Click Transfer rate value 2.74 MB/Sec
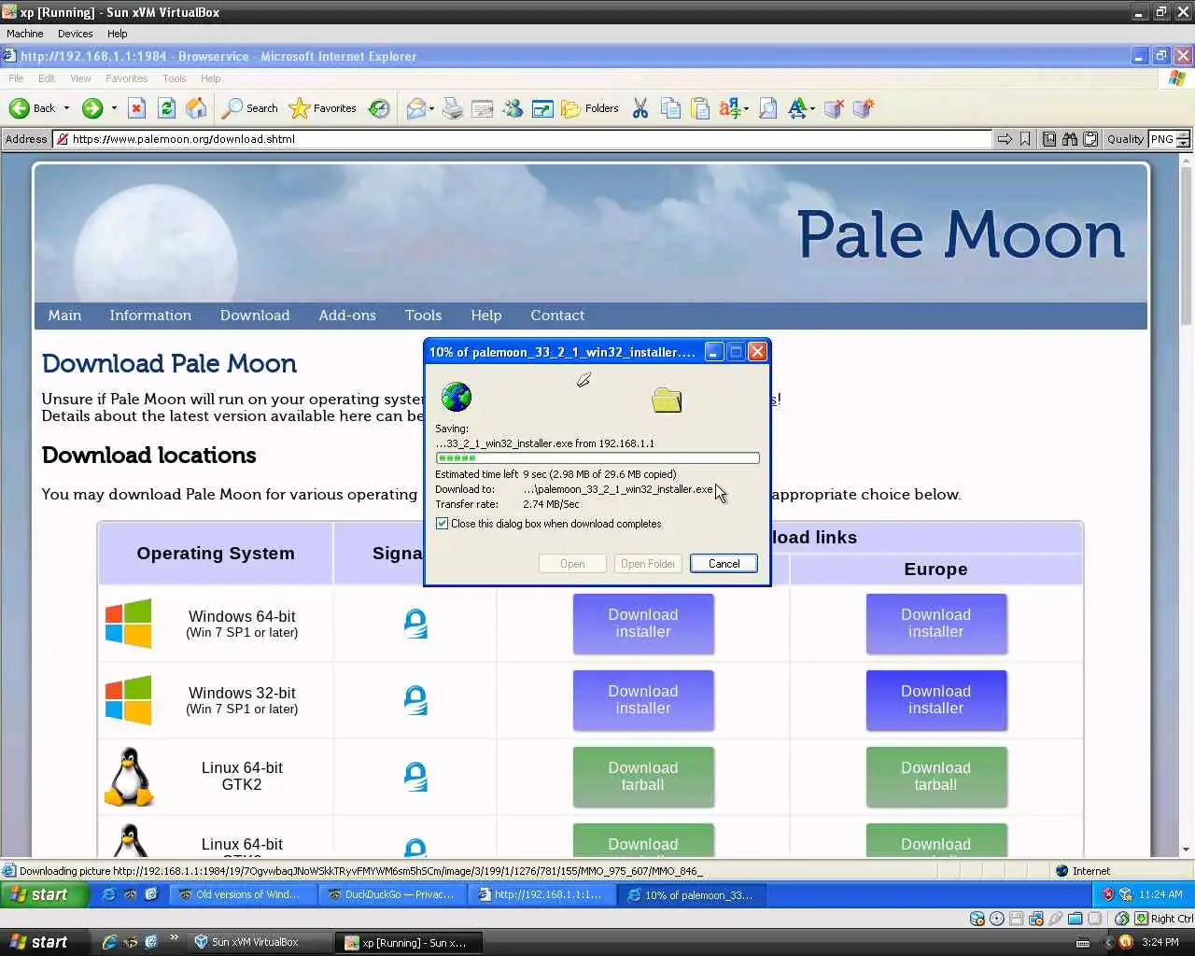 [551, 504]
